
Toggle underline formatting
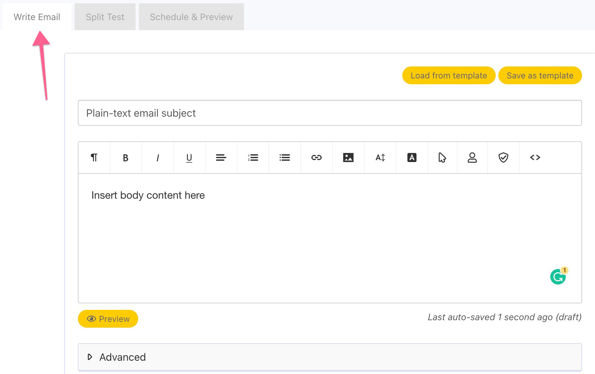coord(189,158)
